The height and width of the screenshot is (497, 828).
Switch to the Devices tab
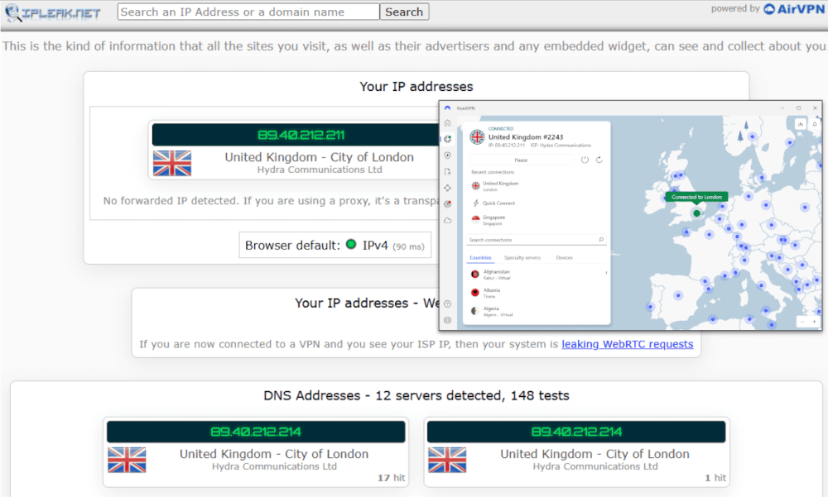point(564,258)
